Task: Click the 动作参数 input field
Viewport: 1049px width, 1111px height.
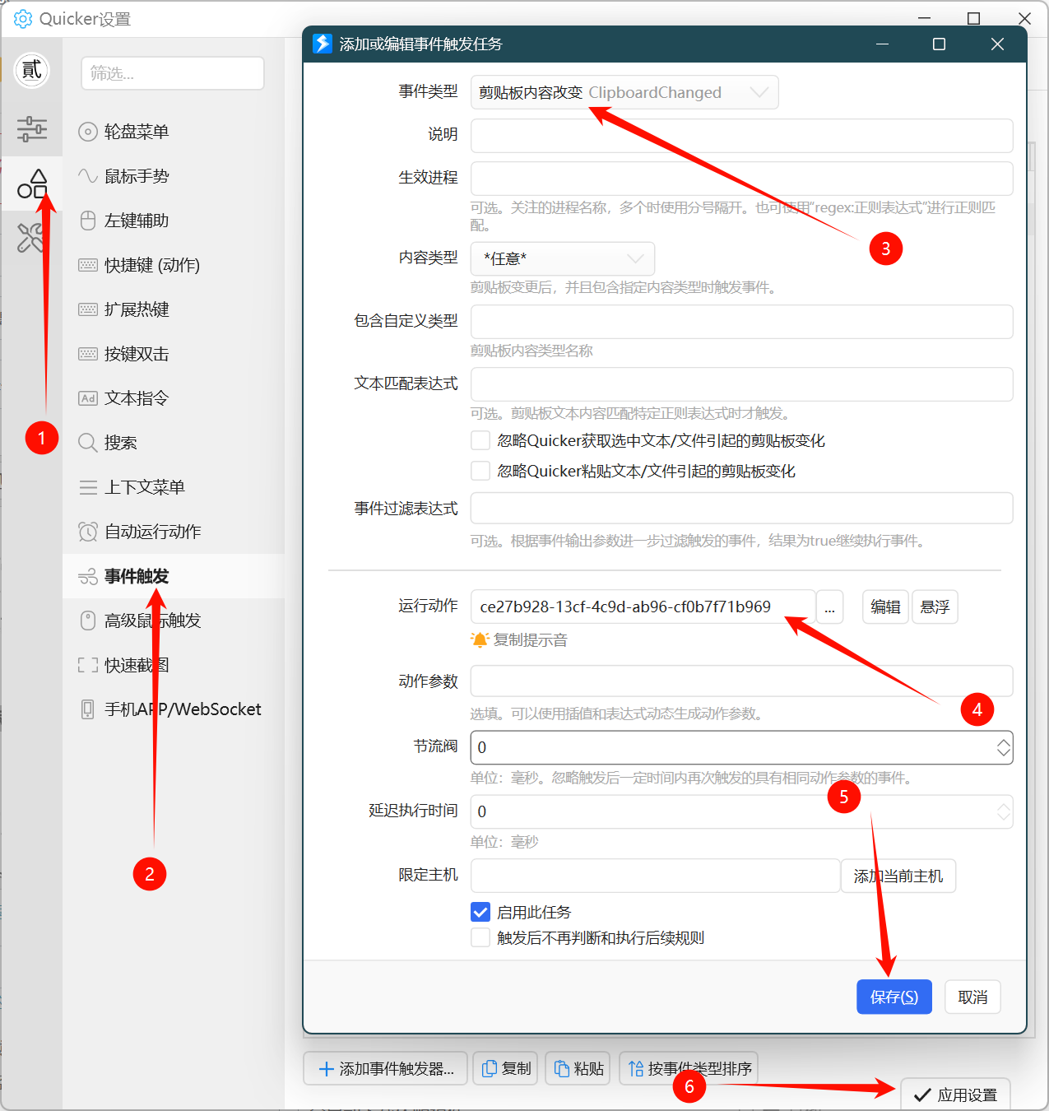Action: pyautogui.click(x=741, y=681)
